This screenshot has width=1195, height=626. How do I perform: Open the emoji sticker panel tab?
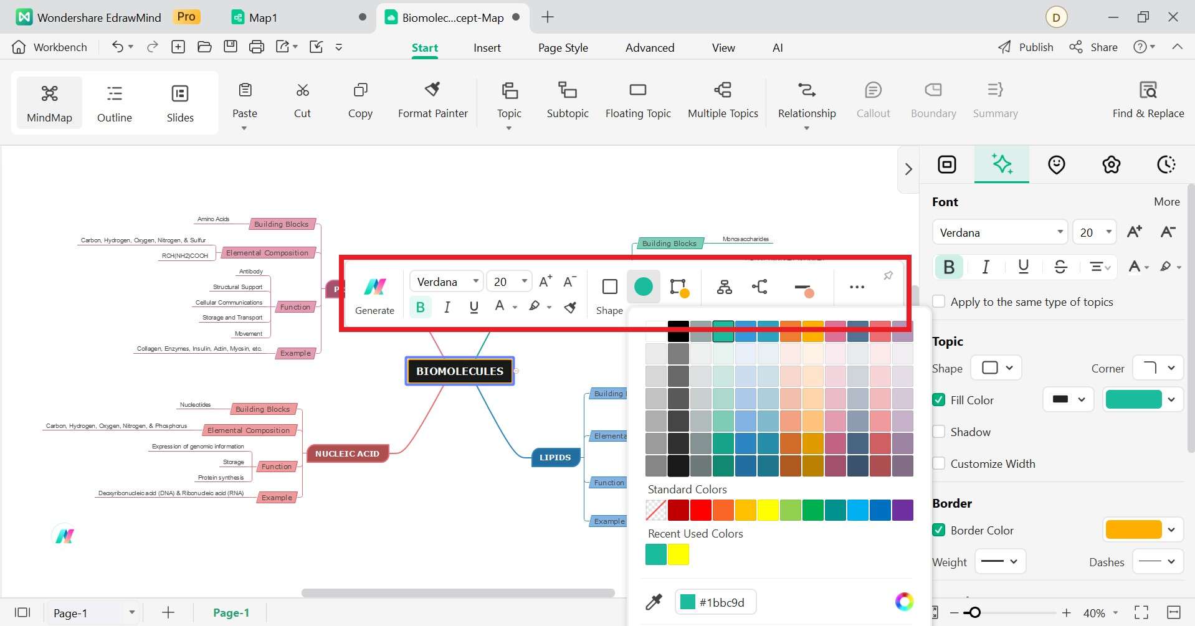[1057, 164]
